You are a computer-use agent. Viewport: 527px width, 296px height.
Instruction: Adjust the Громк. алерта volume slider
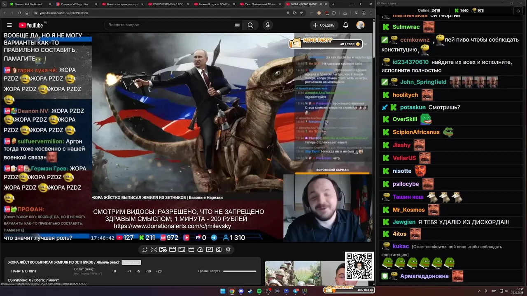[240, 271]
